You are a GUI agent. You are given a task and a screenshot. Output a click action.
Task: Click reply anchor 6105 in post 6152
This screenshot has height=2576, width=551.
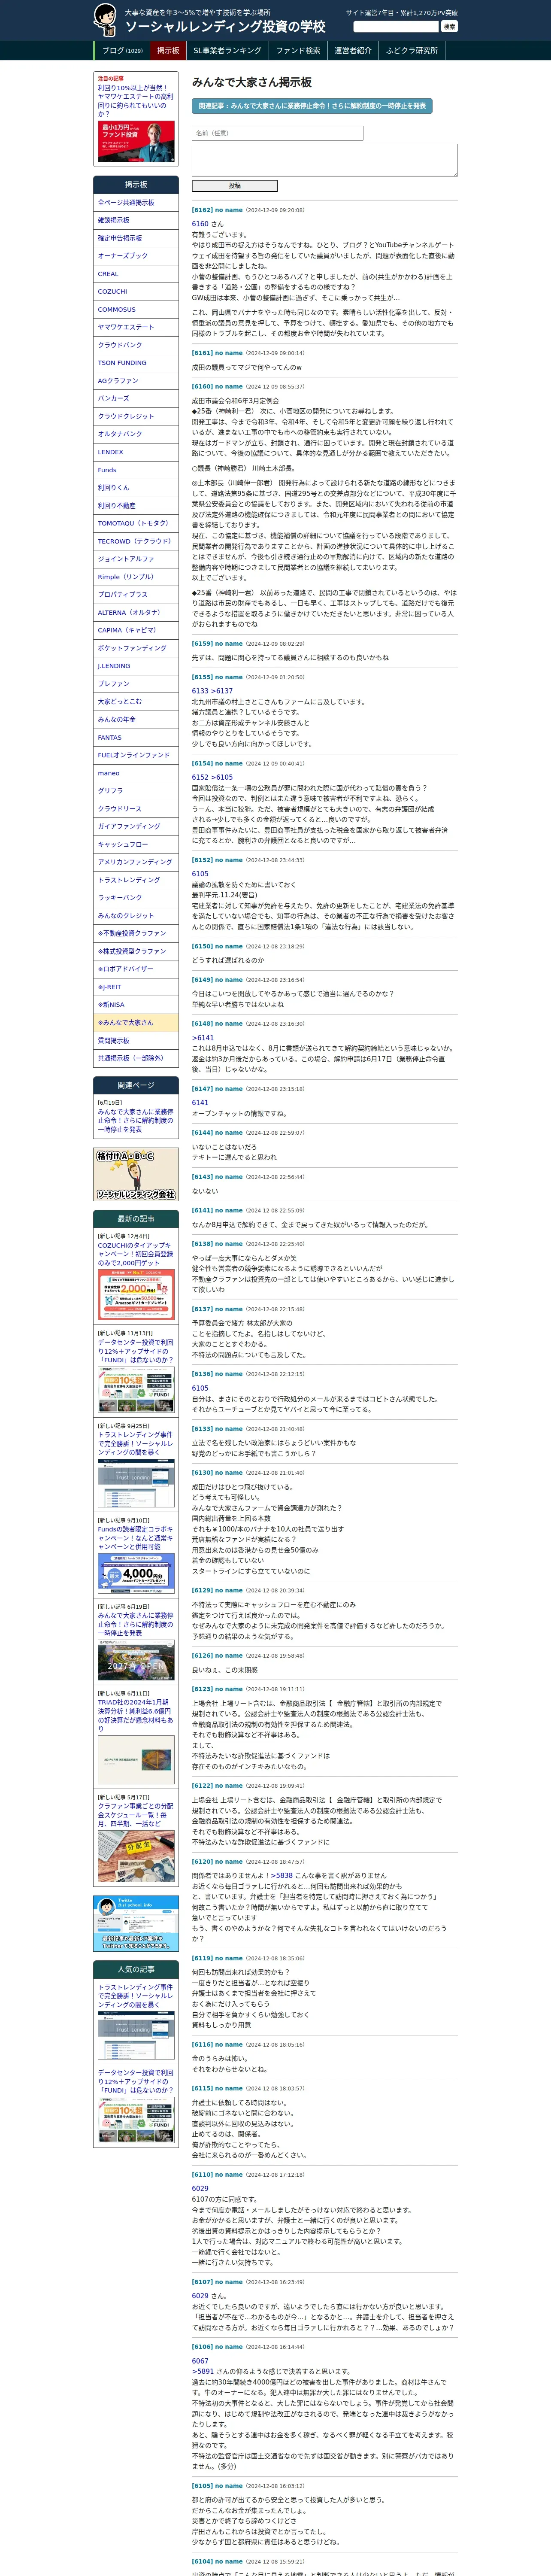(200, 874)
